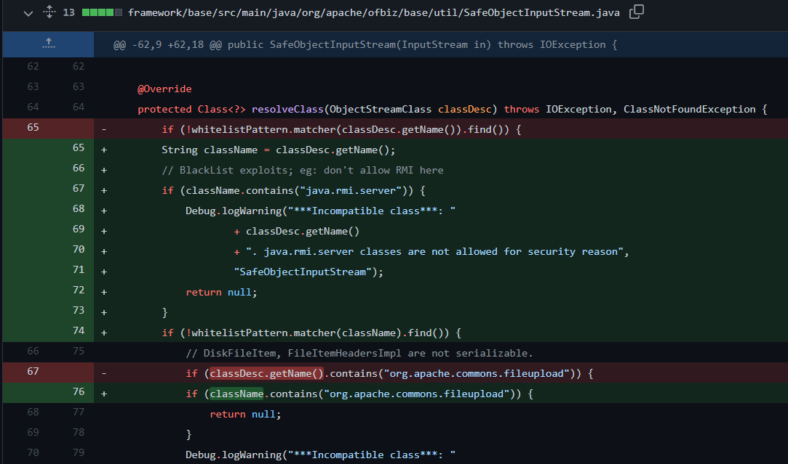
Task: Expand hidden lines above hunk header
Action: coord(48,44)
